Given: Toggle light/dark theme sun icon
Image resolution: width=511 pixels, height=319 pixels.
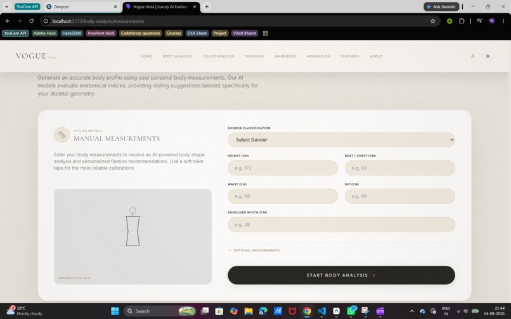Looking at the screenshot, I should (488, 56).
